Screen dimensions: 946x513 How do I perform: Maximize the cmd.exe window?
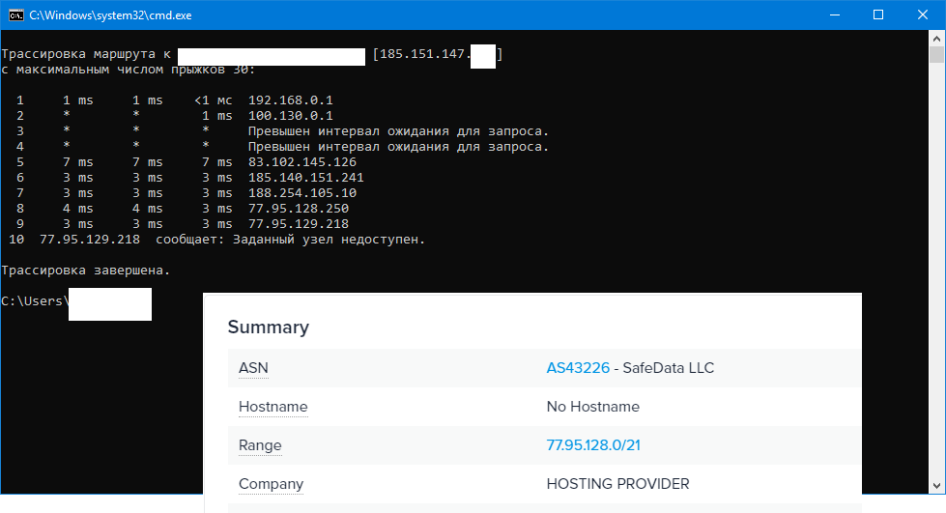878,14
